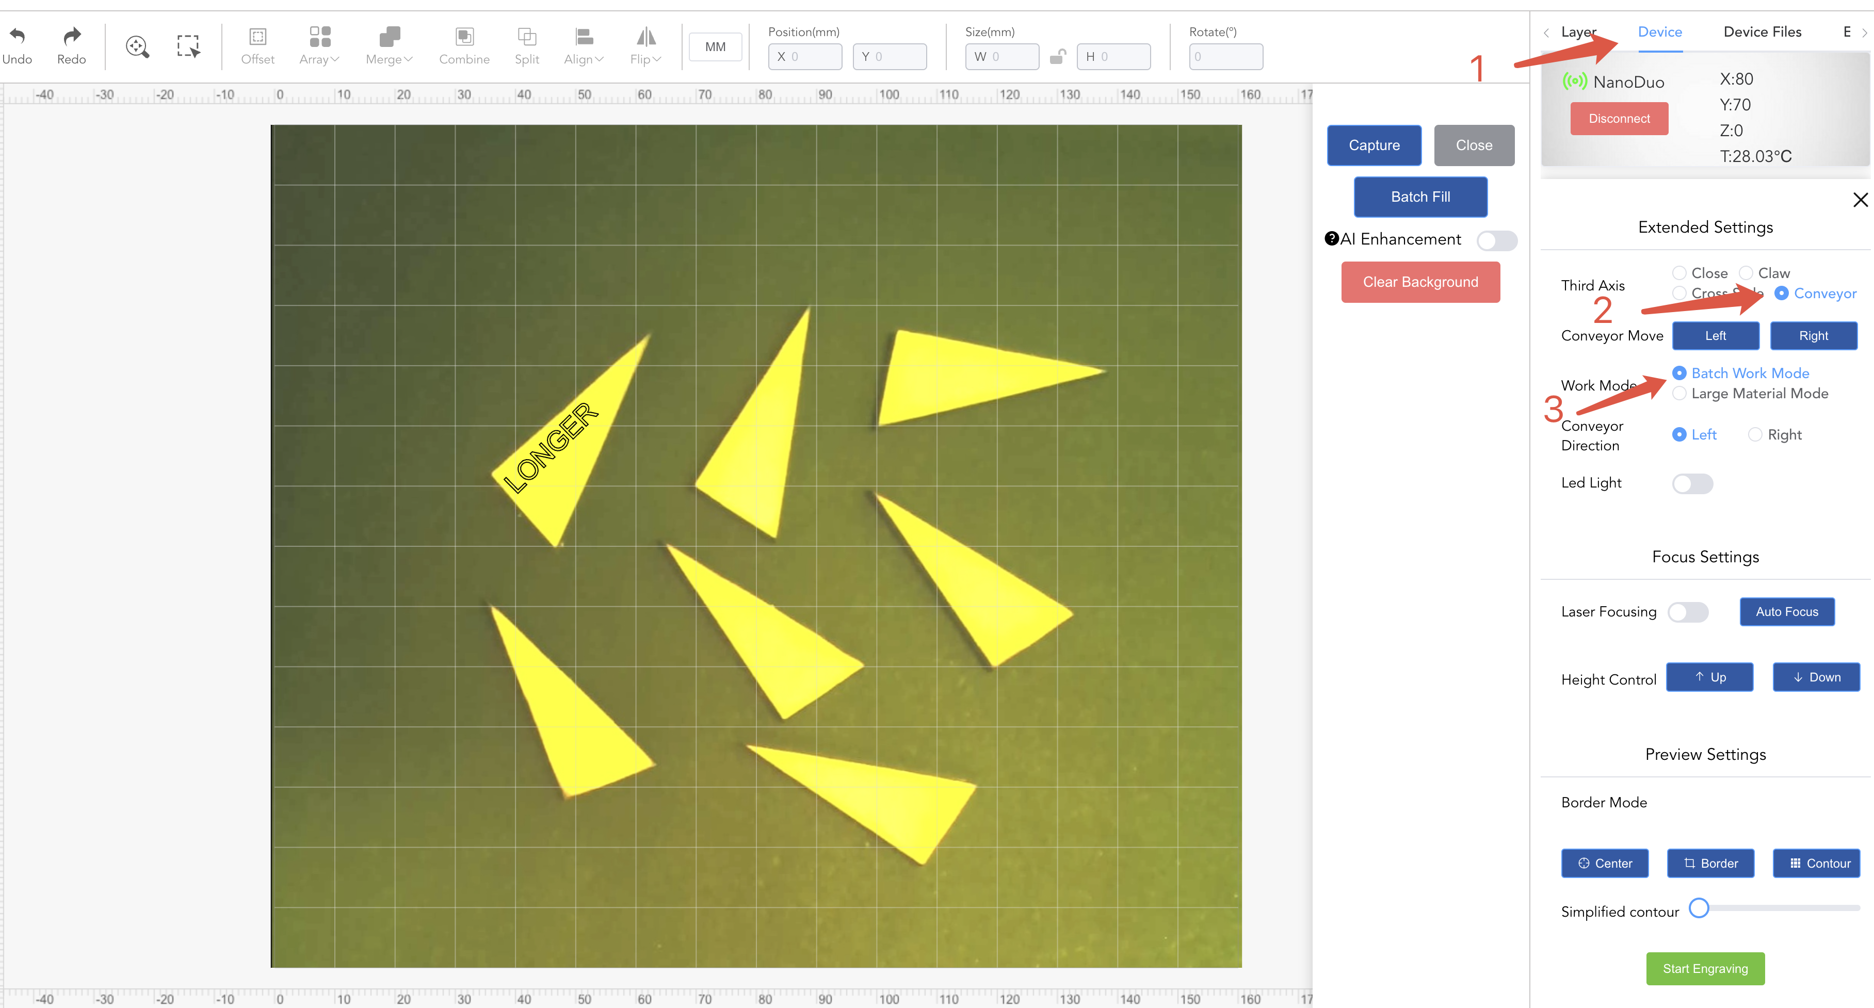Move conveyor Left button

(x=1716, y=336)
